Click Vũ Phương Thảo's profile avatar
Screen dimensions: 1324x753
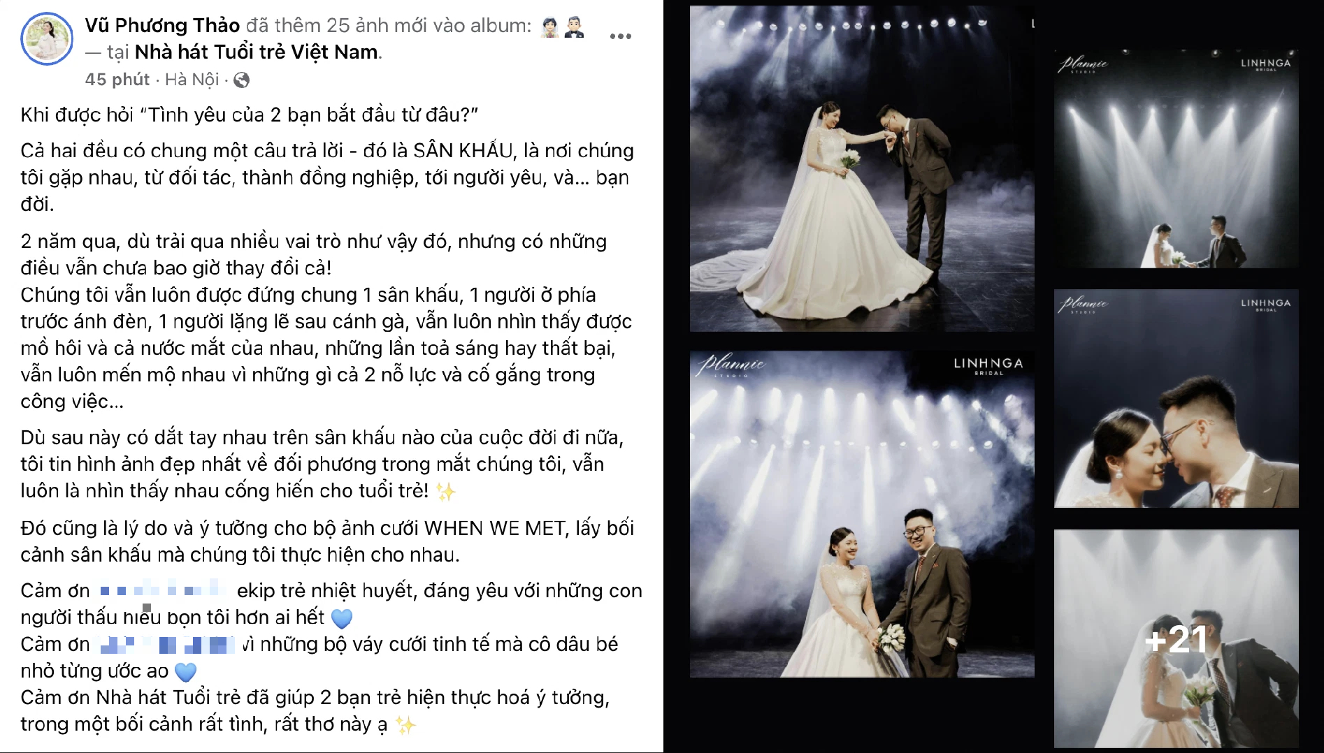tap(47, 39)
